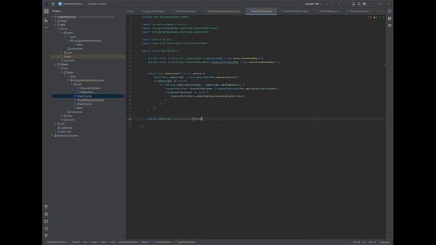Select ShardCache in the project tree
This screenshot has height=245, width=436.
coord(84,96)
